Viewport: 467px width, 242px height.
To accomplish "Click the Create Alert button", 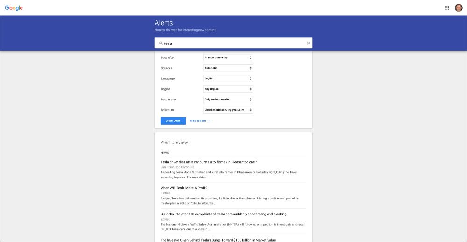I will 173,121.
